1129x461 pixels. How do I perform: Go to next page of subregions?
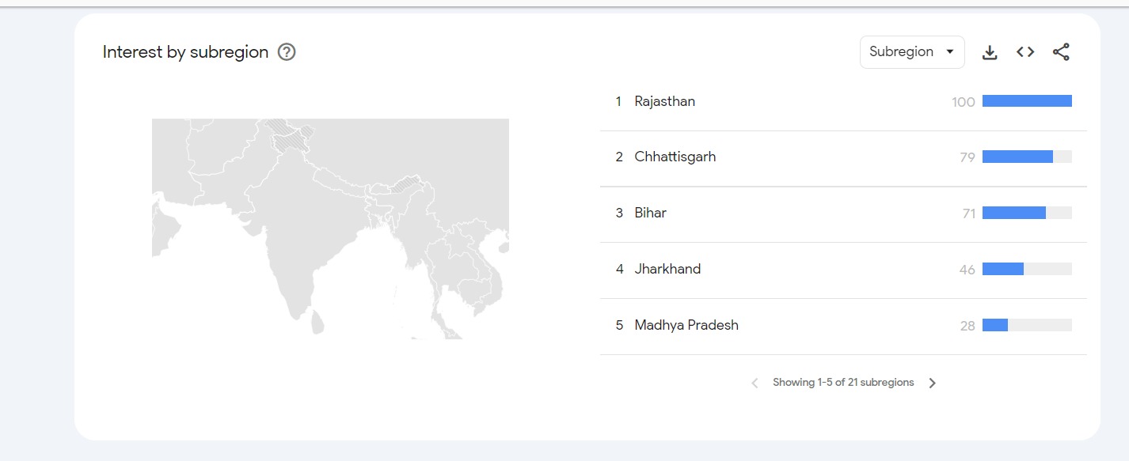932,383
